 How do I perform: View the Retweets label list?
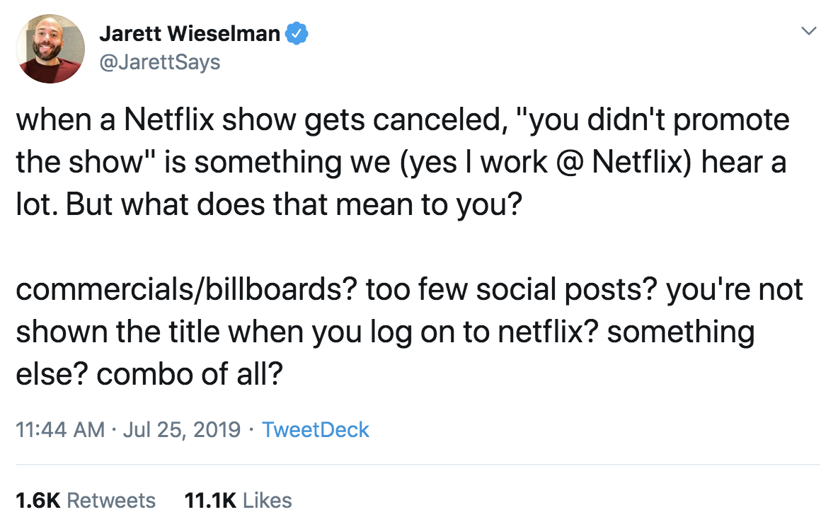click(111, 501)
